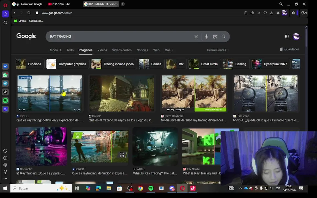Switch to Vídeos tab
This screenshot has width=317, height=198.
pyautogui.click(x=102, y=50)
